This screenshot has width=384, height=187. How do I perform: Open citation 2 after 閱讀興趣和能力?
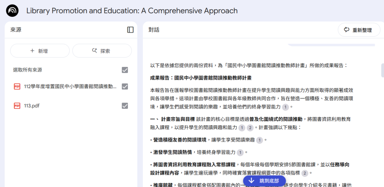coord(250,128)
